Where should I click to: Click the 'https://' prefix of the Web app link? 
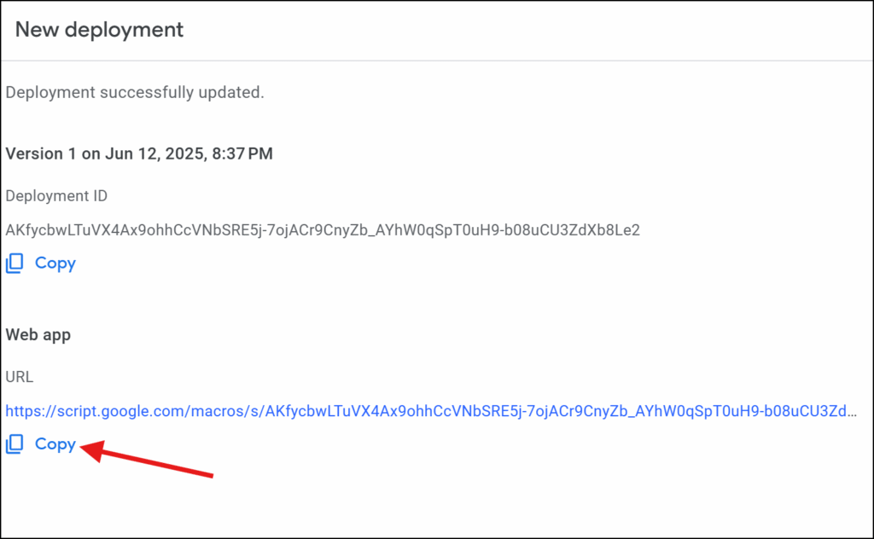(32, 411)
